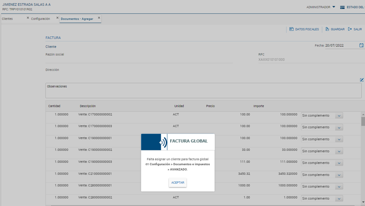The image size is (365, 206).
Task: Expand complemento dropdown for Venta C280000000001
Action: (339, 187)
